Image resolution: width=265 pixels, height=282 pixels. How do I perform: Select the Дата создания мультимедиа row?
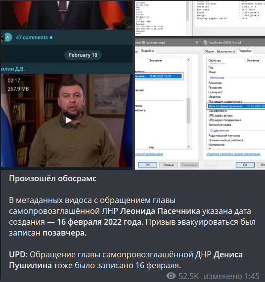pos(236,106)
